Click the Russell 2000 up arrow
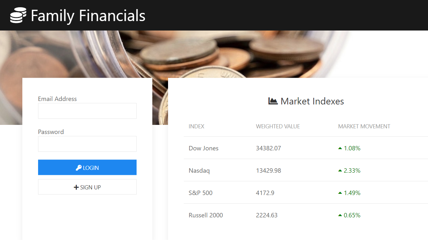Screen dimensions: 428x240 [340, 215]
